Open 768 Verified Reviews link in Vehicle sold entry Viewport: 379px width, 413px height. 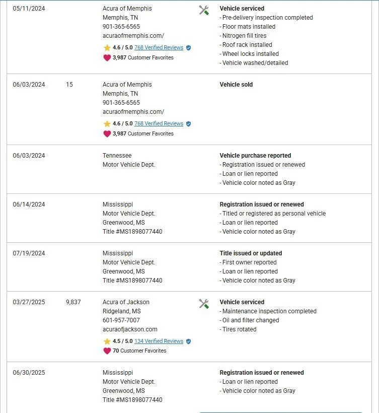pos(159,124)
